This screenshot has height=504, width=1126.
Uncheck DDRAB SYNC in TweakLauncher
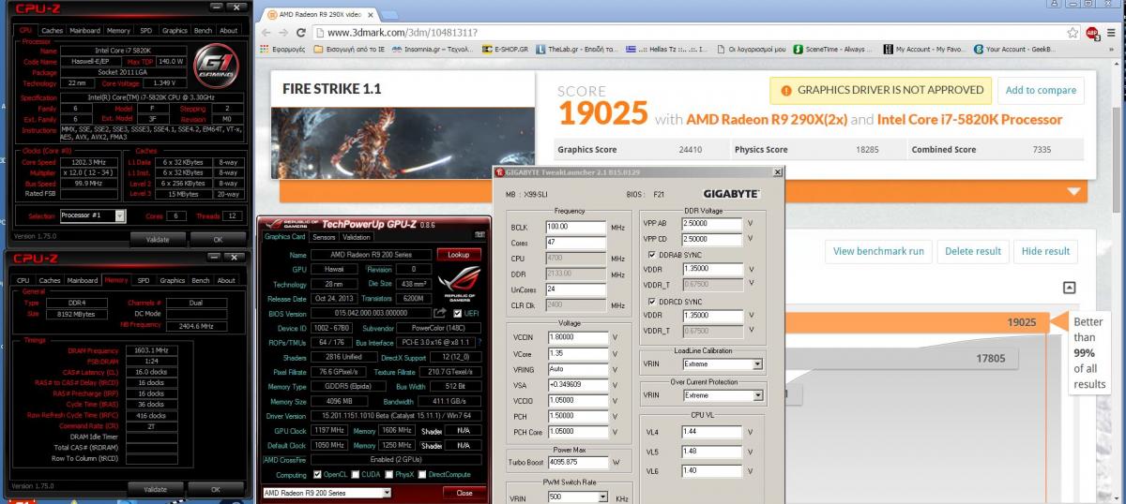pyautogui.click(x=652, y=255)
